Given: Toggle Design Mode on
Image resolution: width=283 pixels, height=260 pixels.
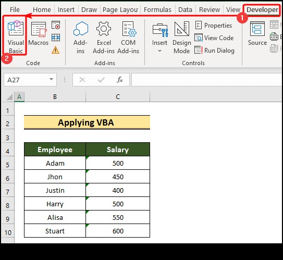Looking at the screenshot, I should (182, 38).
